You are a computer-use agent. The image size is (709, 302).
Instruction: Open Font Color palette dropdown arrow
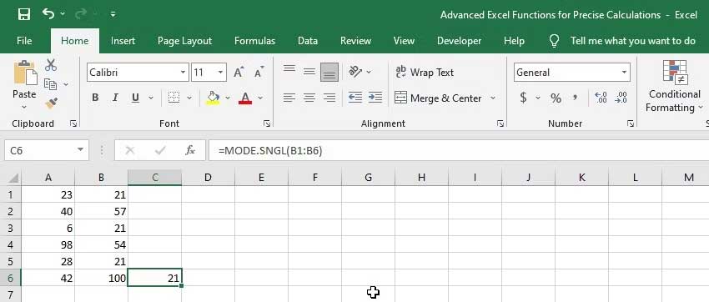click(x=260, y=98)
